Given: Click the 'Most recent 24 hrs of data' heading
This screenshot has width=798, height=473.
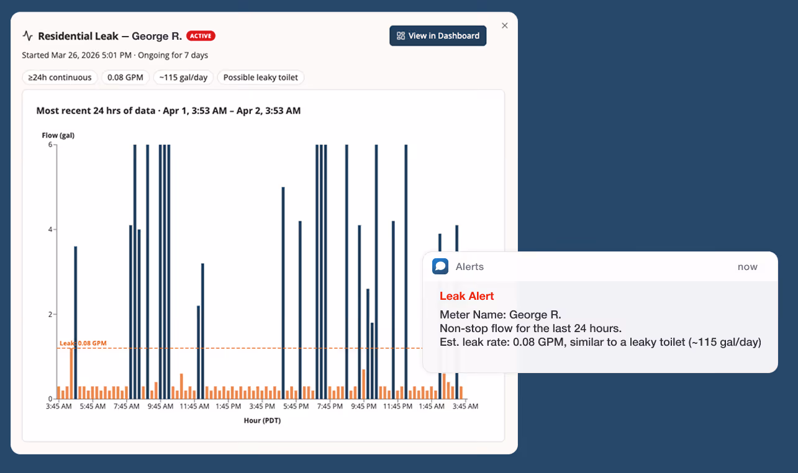Looking at the screenshot, I should coord(95,110).
